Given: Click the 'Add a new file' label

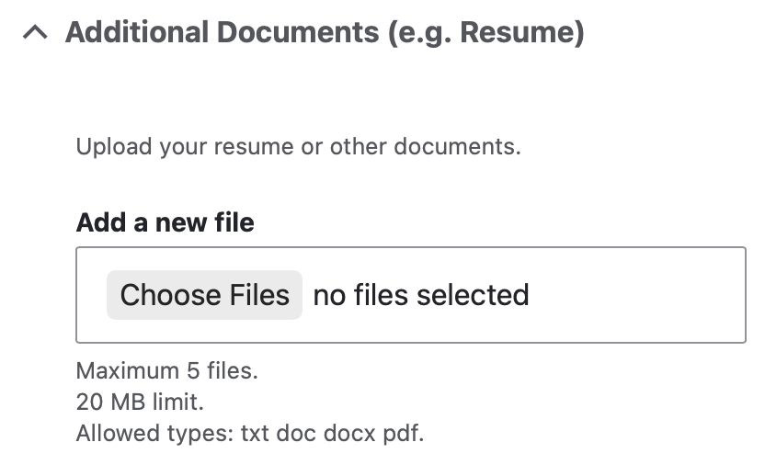Looking at the screenshot, I should click(x=165, y=222).
